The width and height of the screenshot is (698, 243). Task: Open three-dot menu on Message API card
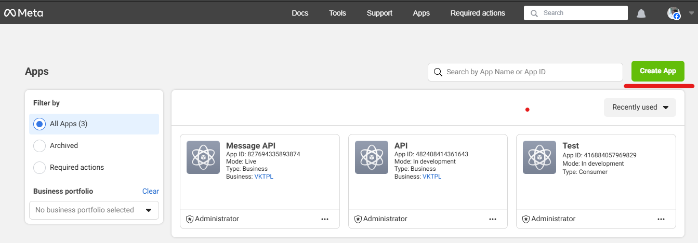325,219
